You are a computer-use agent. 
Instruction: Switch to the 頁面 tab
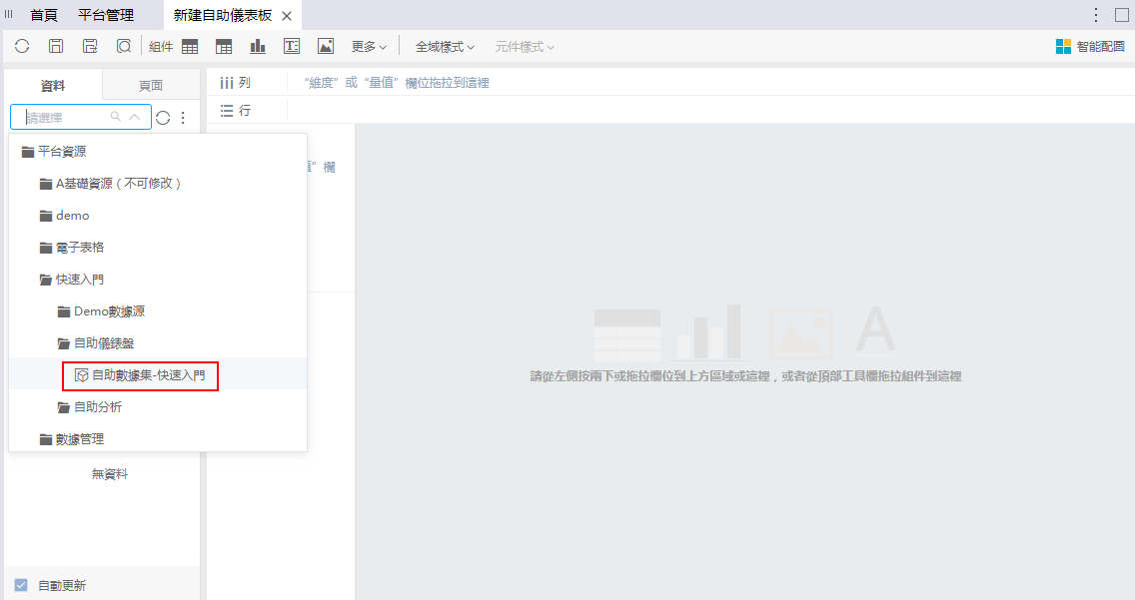tap(151, 86)
